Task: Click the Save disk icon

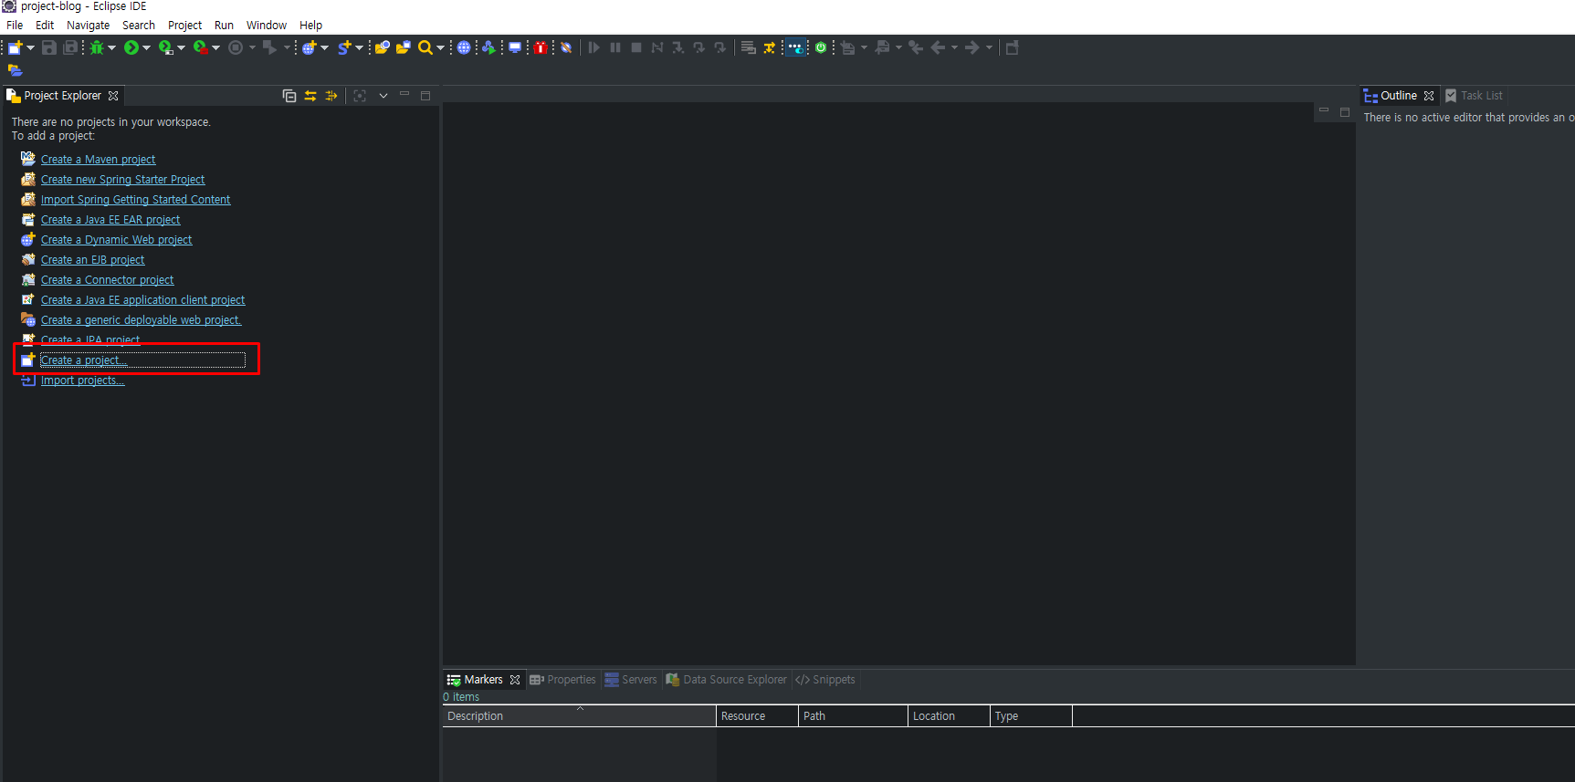Action: coord(49,47)
